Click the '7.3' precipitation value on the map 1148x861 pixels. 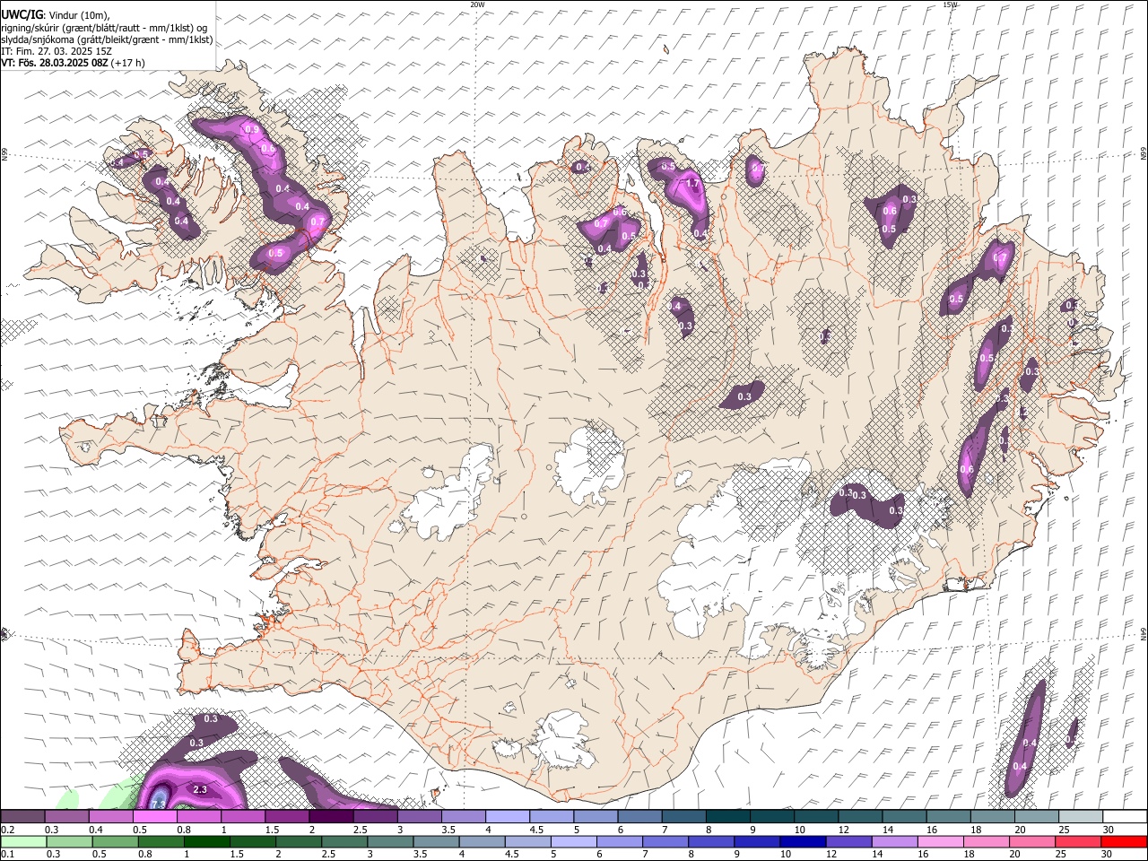(x=159, y=804)
